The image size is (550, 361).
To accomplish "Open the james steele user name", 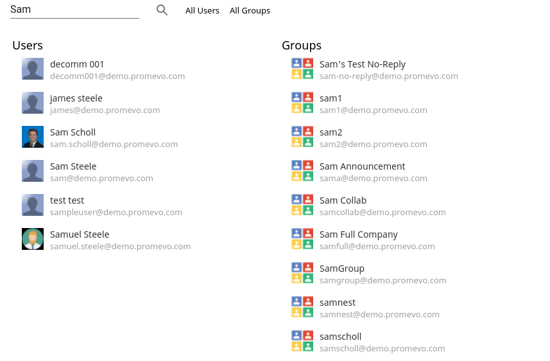I will coord(76,98).
